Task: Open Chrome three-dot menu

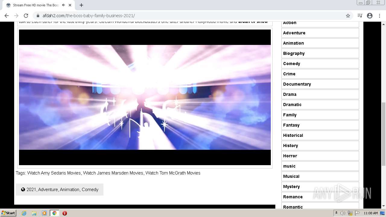Action: [x=379, y=16]
